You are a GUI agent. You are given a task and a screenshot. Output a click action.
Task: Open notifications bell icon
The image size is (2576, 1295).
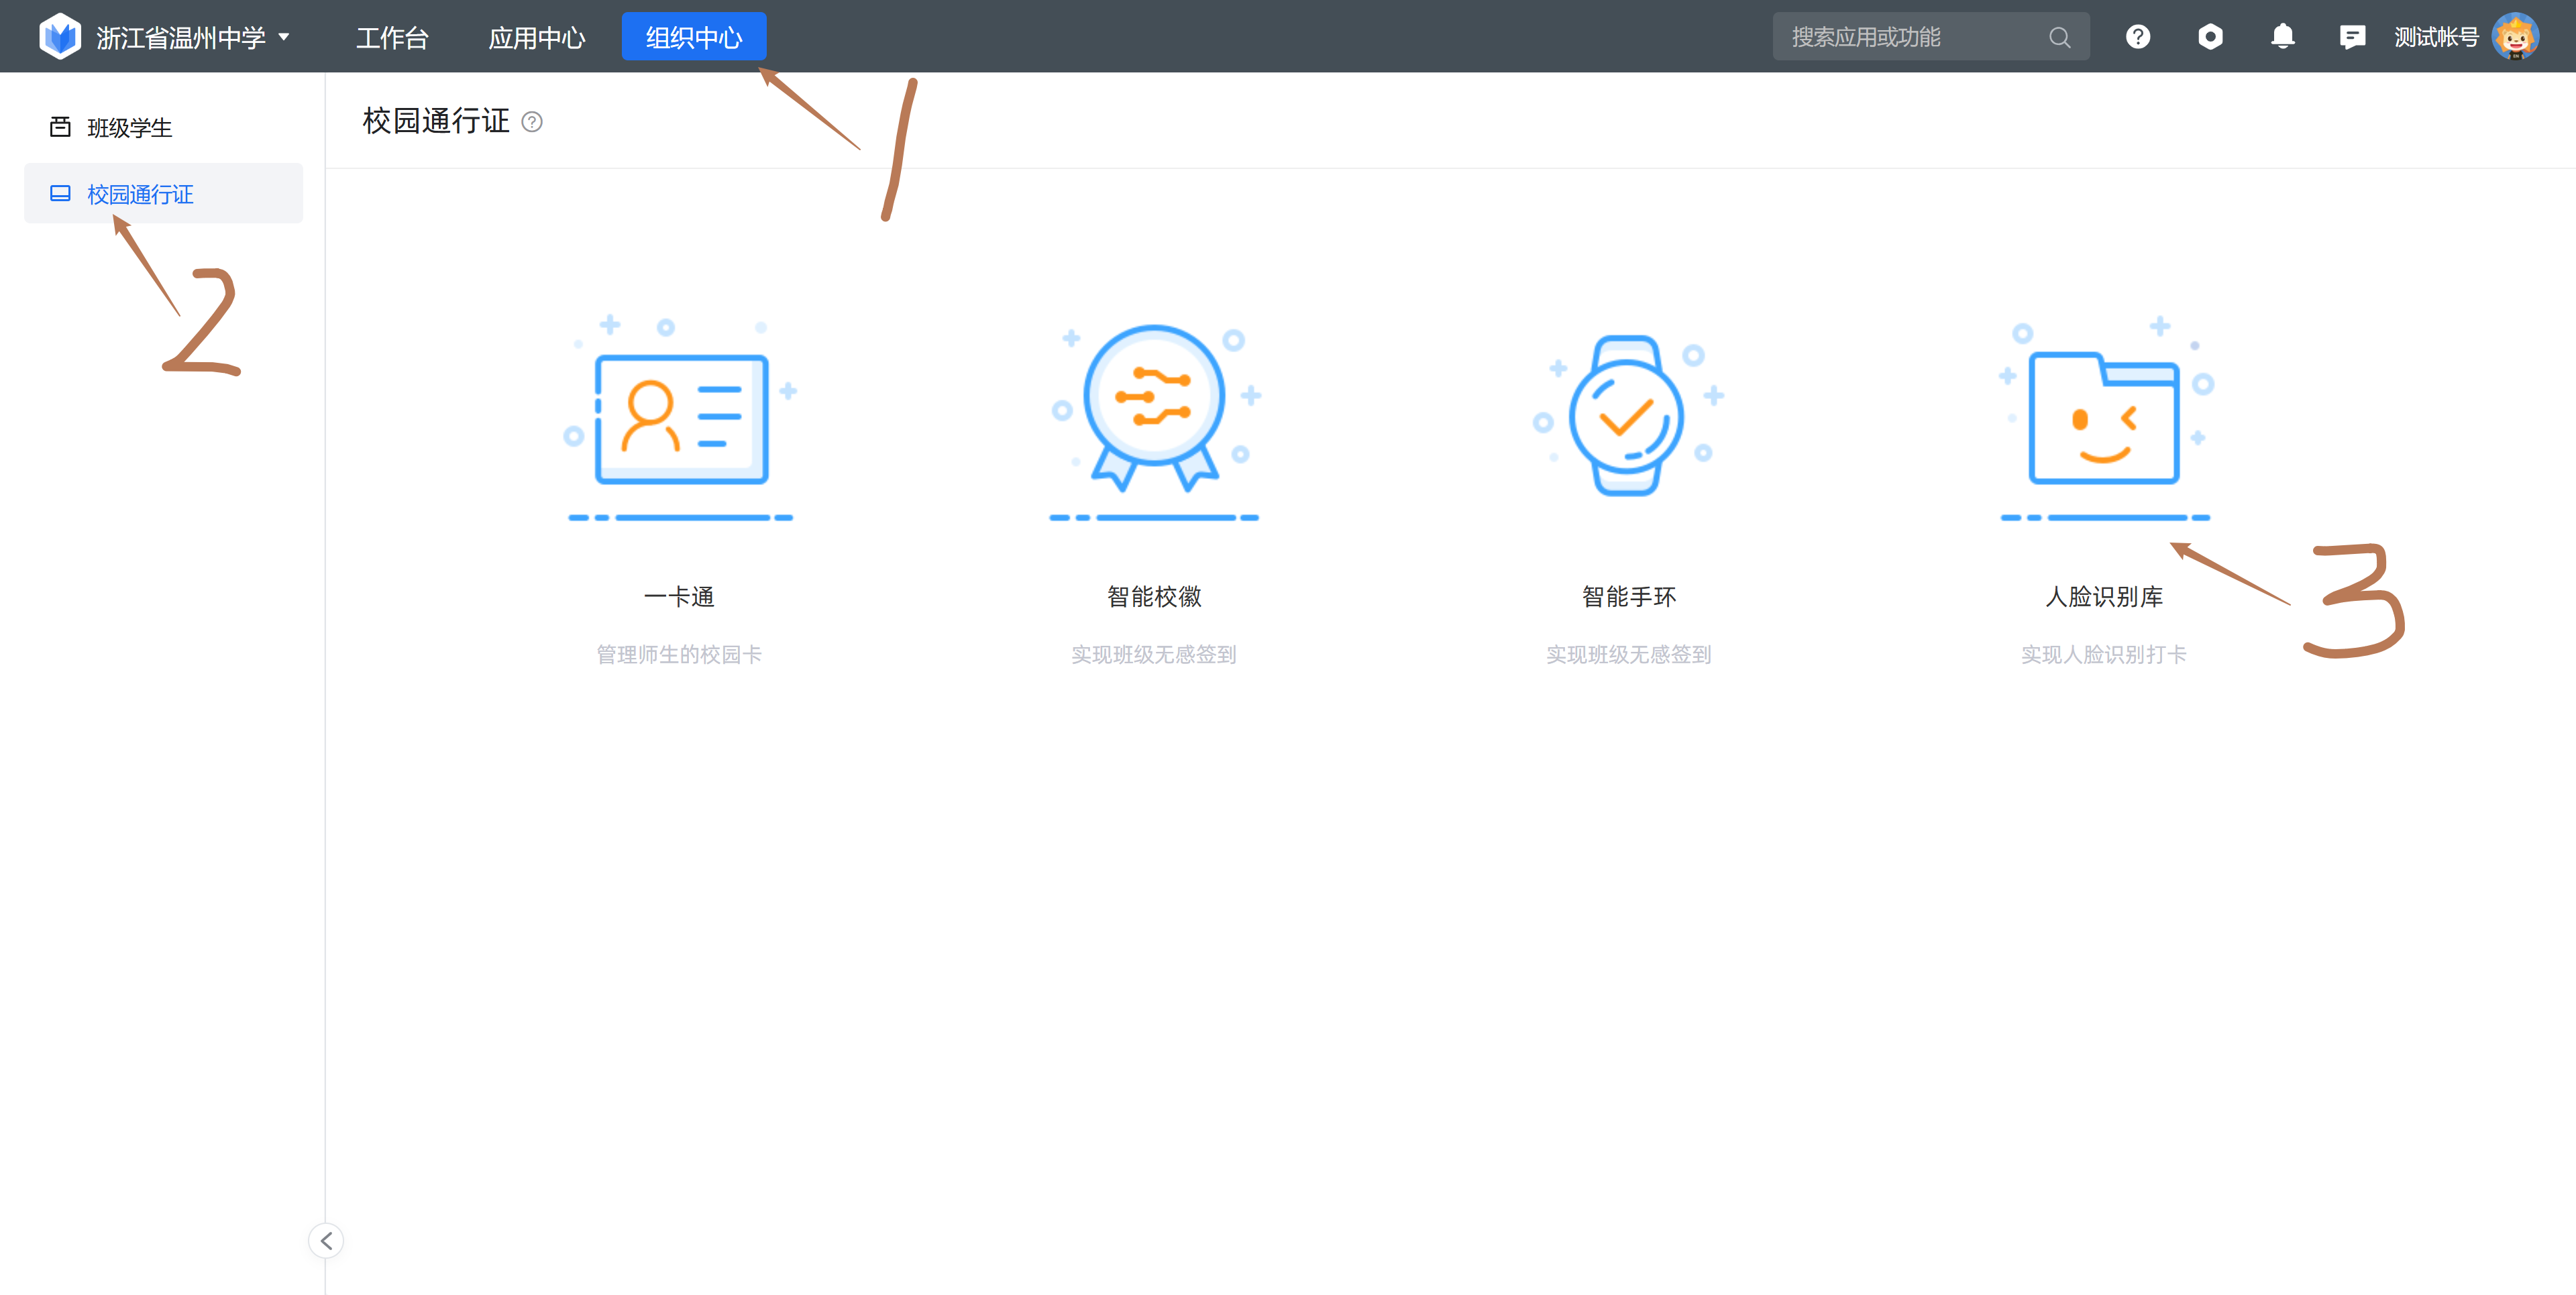[2282, 37]
